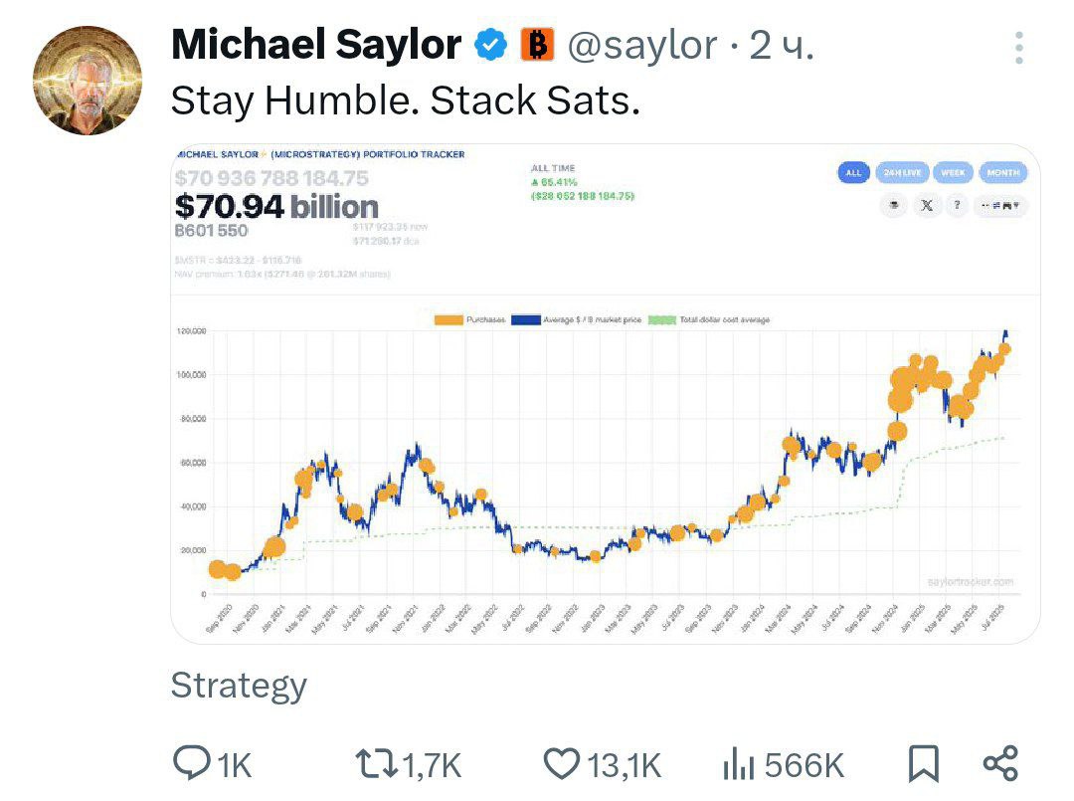
Task: Open the three-dot more options menu
Action: click(1019, 48)
